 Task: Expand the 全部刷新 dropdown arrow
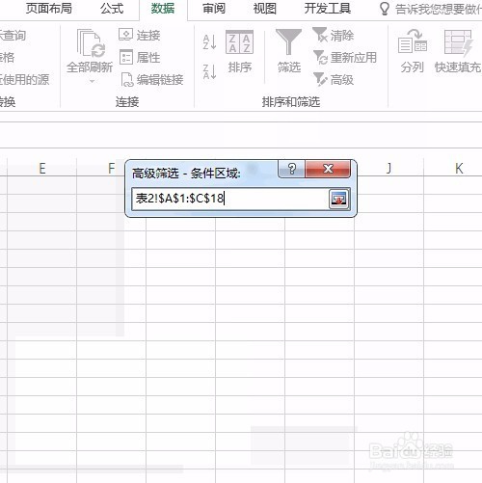tap(92, 81)
